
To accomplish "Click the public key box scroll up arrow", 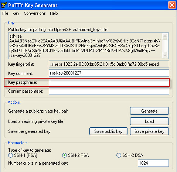I will point(165,36).
